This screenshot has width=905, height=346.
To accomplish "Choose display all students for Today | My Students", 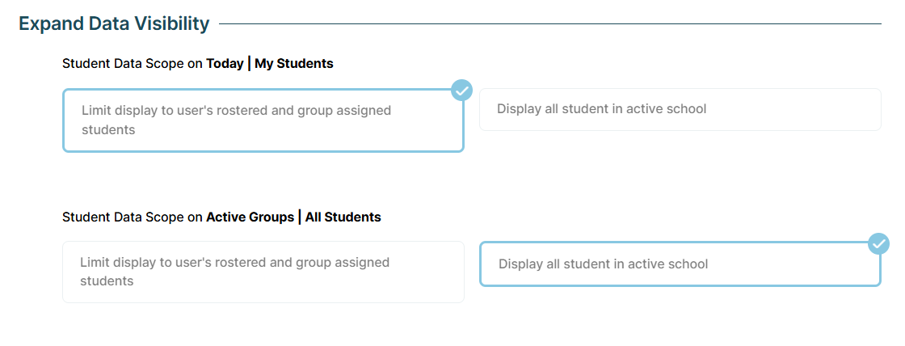I will pyautogui.click(x=680, y=109).
